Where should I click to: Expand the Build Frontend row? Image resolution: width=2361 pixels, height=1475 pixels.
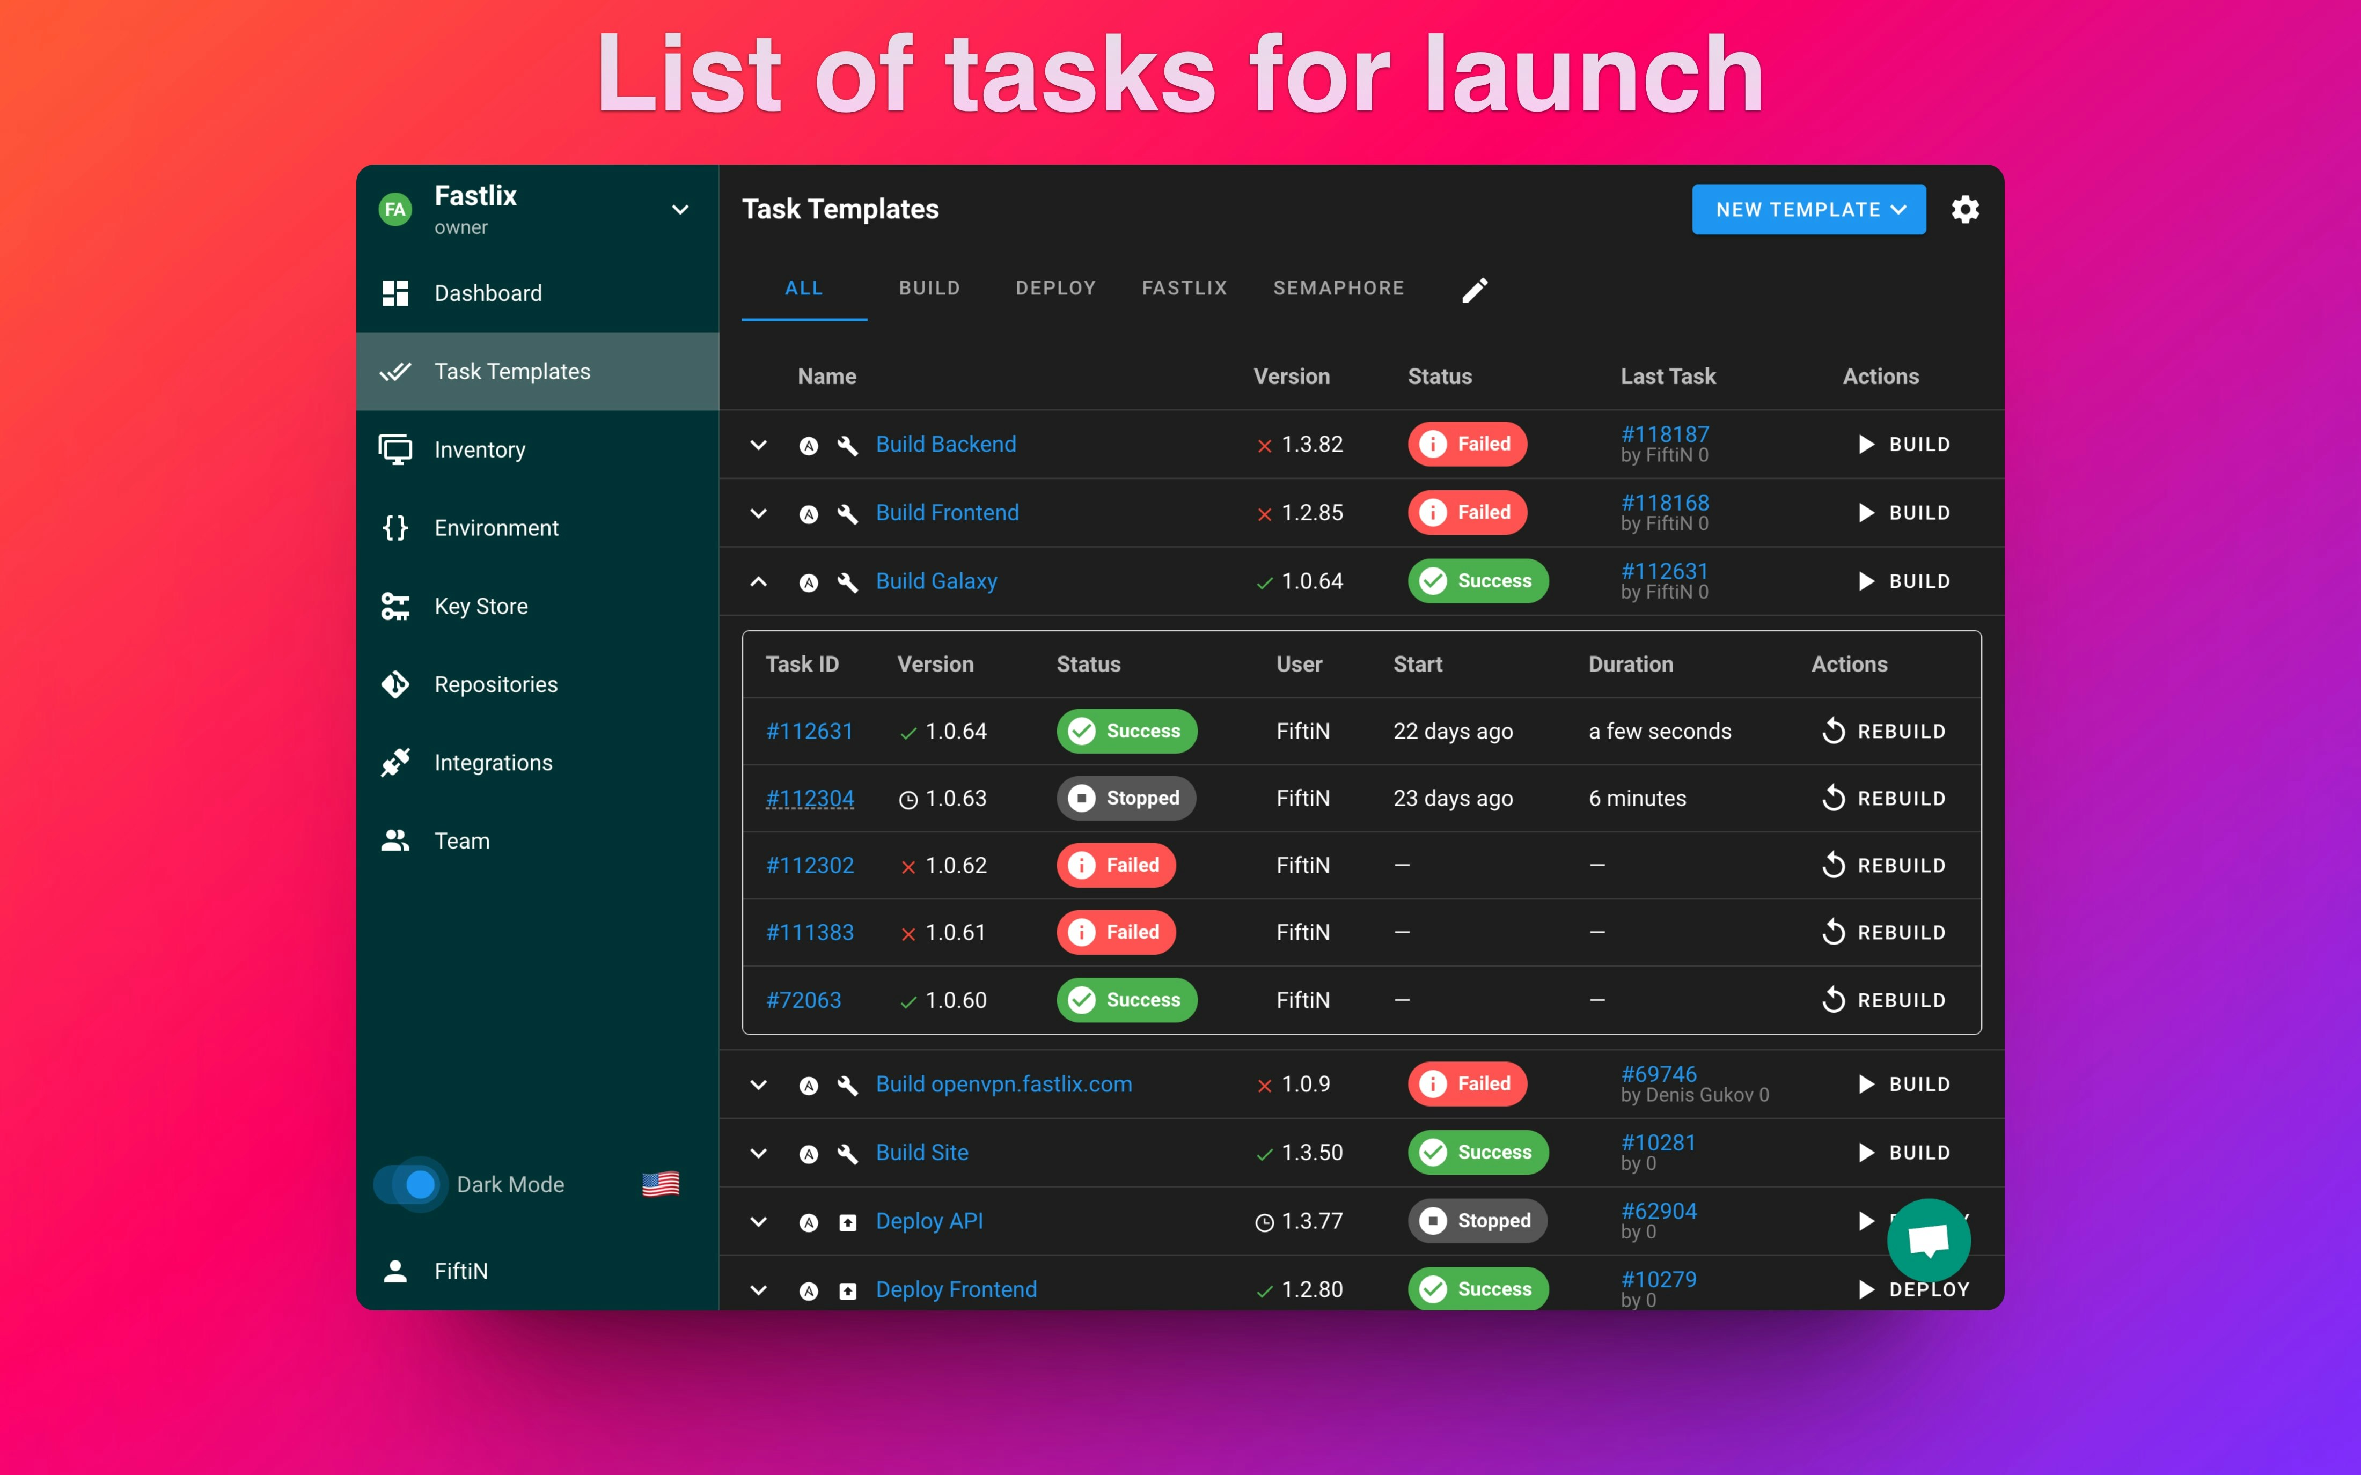click(758, 513)
